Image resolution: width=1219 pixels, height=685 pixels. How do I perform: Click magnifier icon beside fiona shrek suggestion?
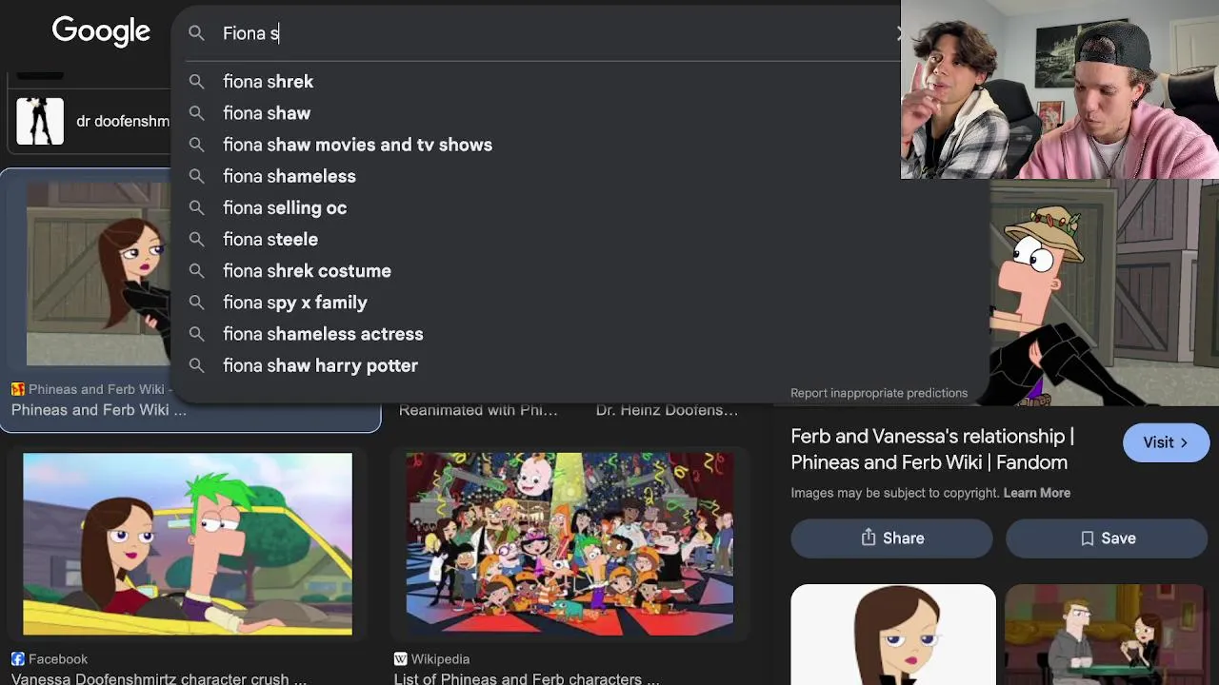pyautogui.click(x=196, y=82)
